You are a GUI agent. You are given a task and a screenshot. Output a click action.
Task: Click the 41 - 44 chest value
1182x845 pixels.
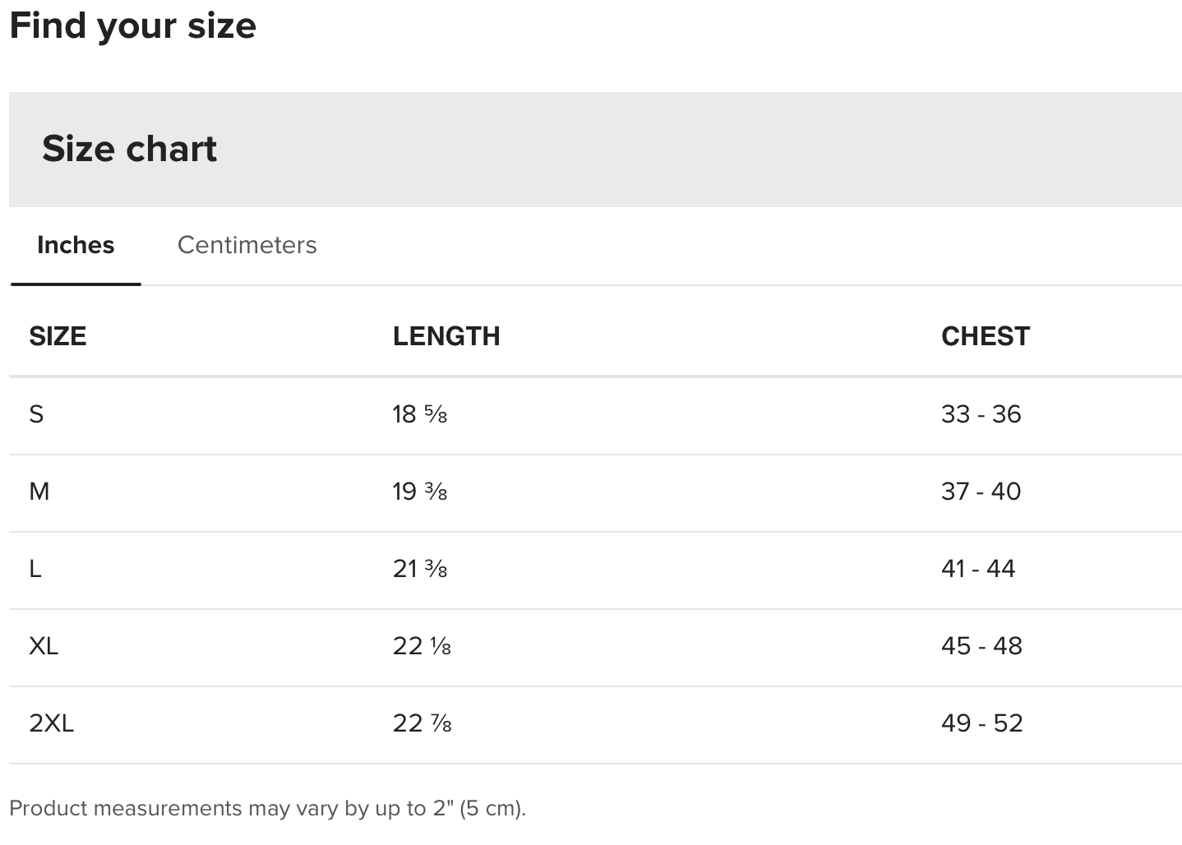[978, 569]
